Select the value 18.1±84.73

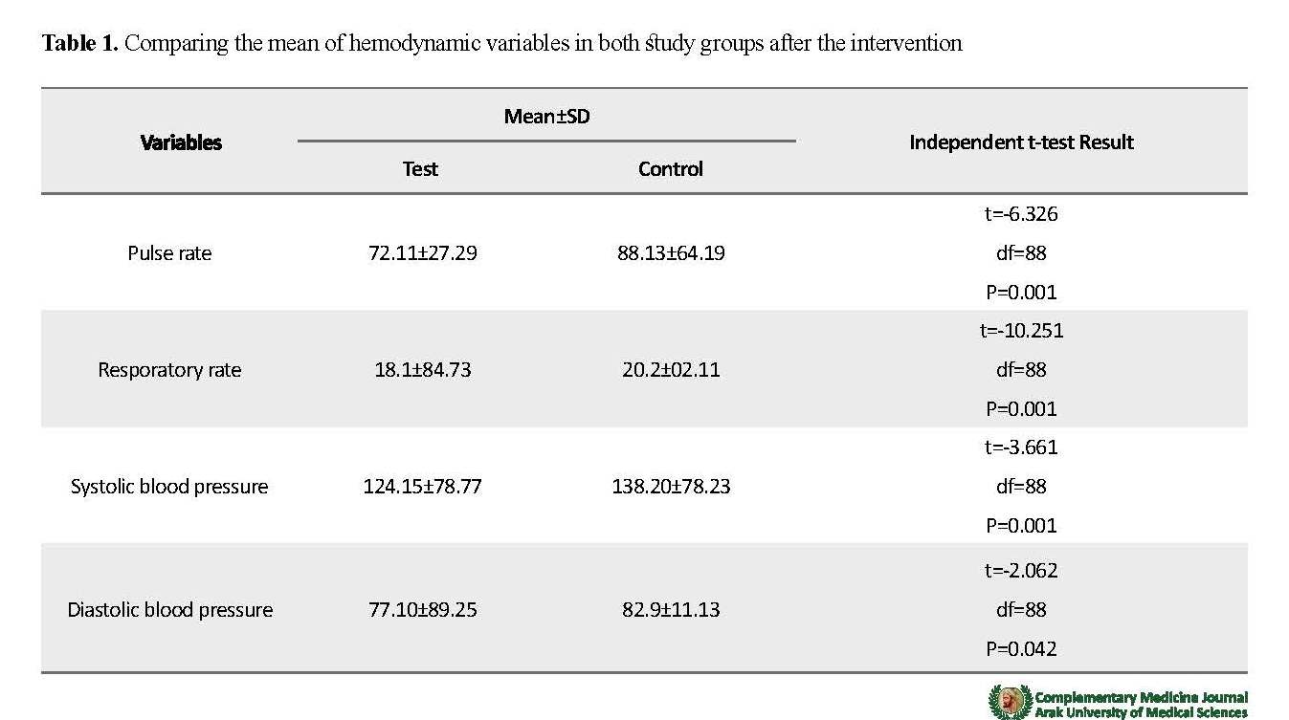(422, 370)
